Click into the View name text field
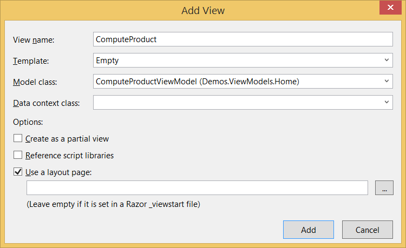The image size is (406, 248). [243, 39]
